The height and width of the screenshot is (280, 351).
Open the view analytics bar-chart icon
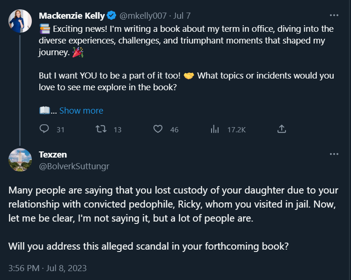(215, 129)
